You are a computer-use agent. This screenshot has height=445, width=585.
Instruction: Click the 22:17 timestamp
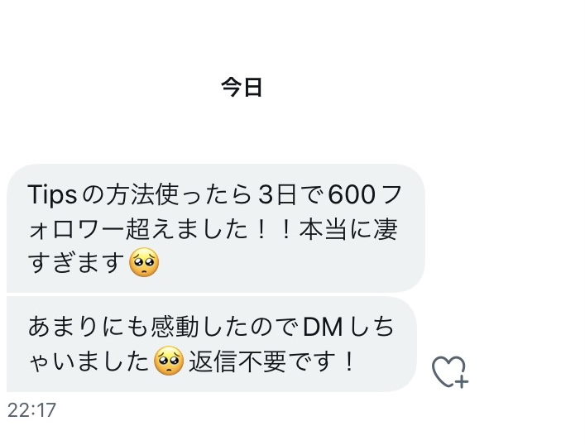tap(31, 410)
